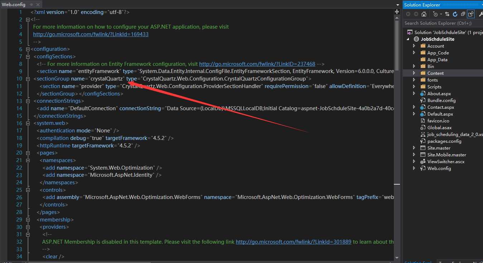Open dropdown arrow beside Pending Changes Filter

coord(441,14)
